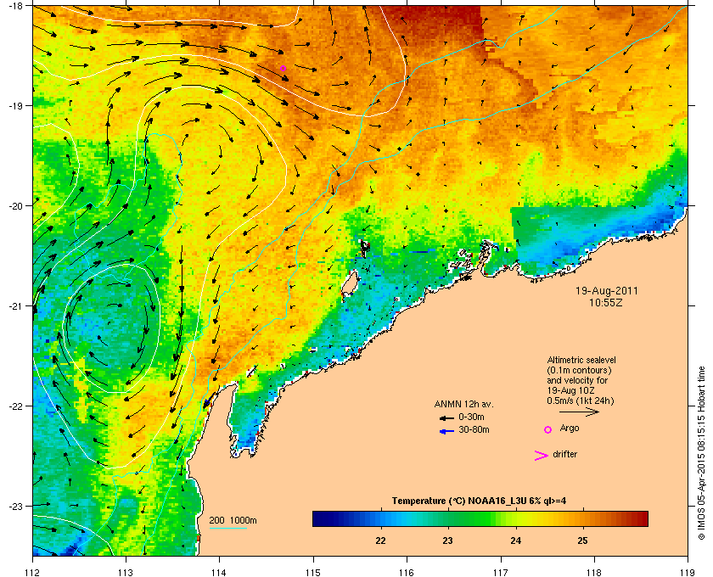This screenshot has height=577, width=713.
Task: Click latitude axis label -18
Action: pos(15,6)
